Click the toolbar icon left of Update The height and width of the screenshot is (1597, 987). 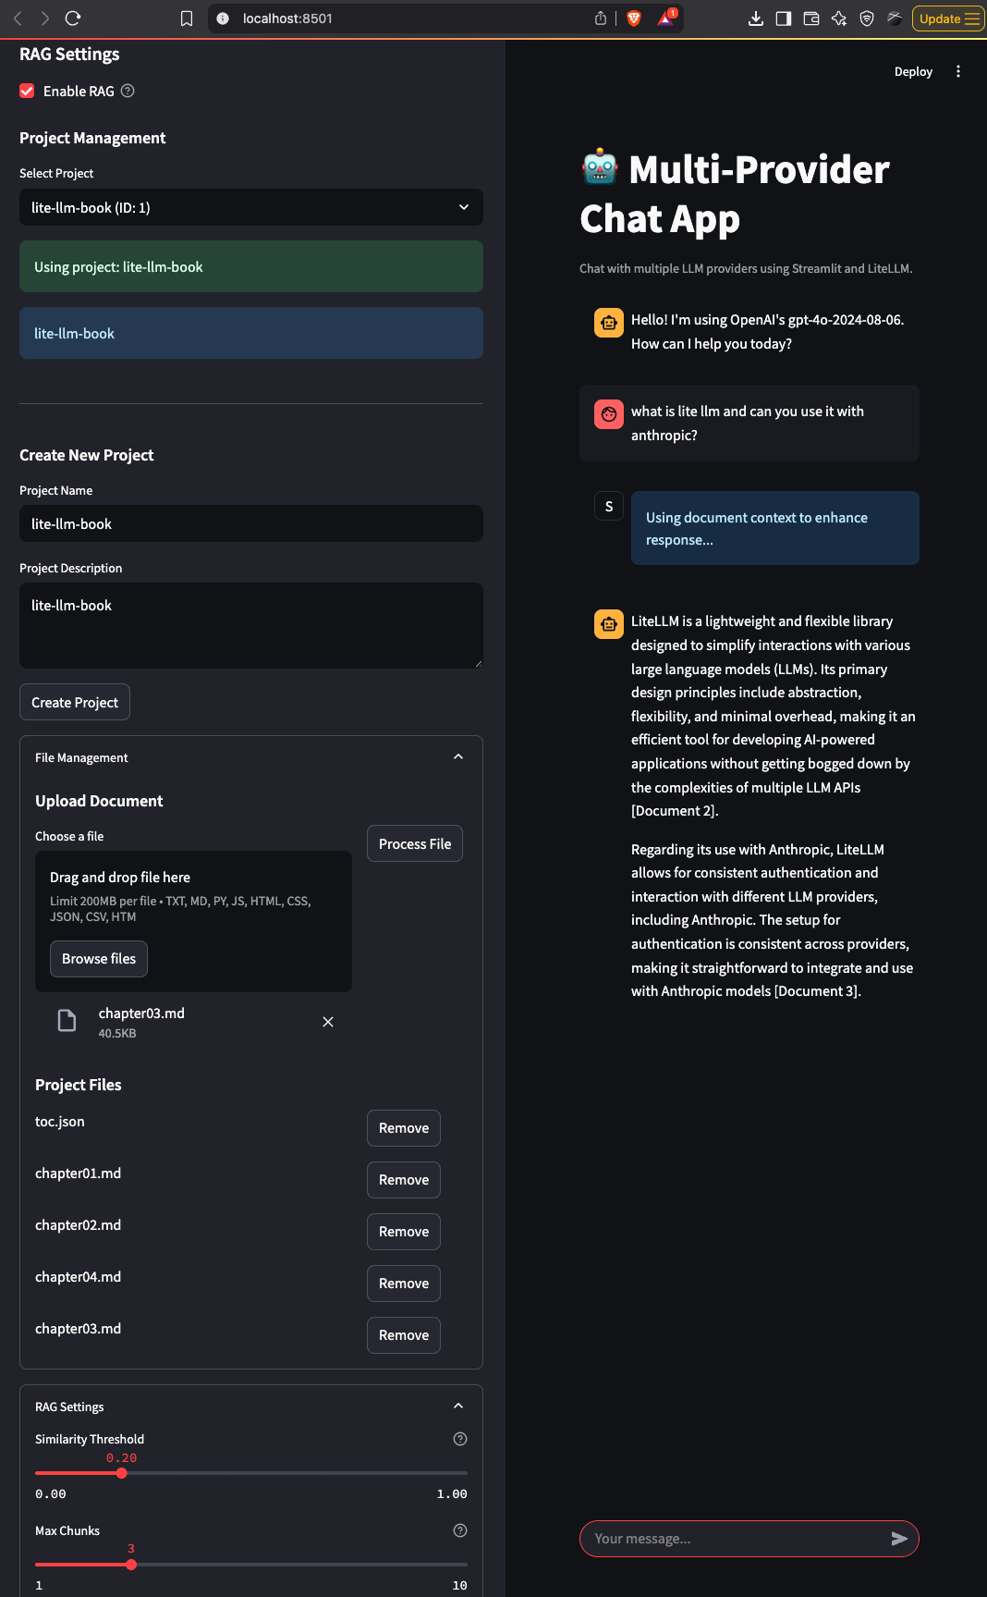click(x=895, y=18)
